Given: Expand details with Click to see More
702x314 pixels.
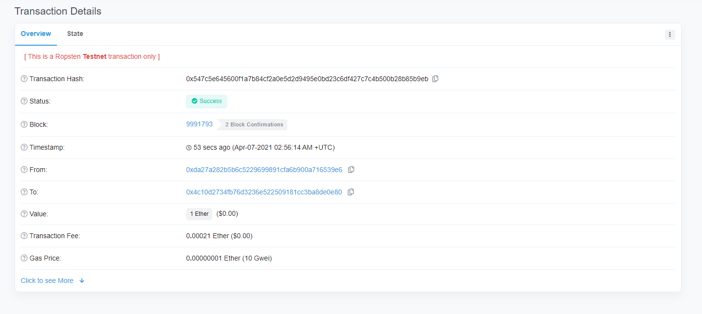Looking at the screenshot, I should [x=46, y=280].
